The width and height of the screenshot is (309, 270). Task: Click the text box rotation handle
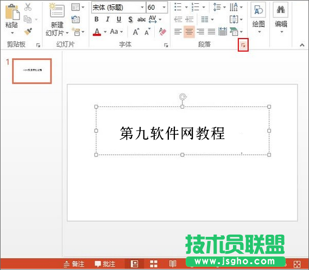182,97
